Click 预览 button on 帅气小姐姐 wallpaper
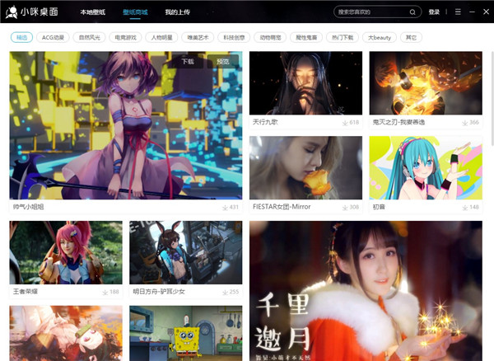494x361 pixels. tap(223, 62)
